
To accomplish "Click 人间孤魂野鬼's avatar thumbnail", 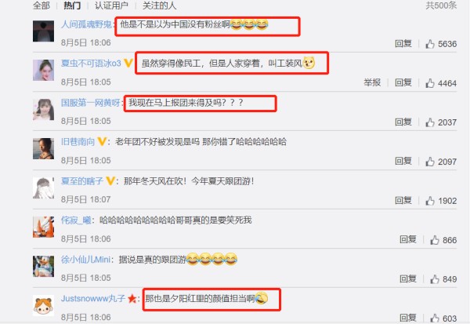I will (x=43, y=31).
